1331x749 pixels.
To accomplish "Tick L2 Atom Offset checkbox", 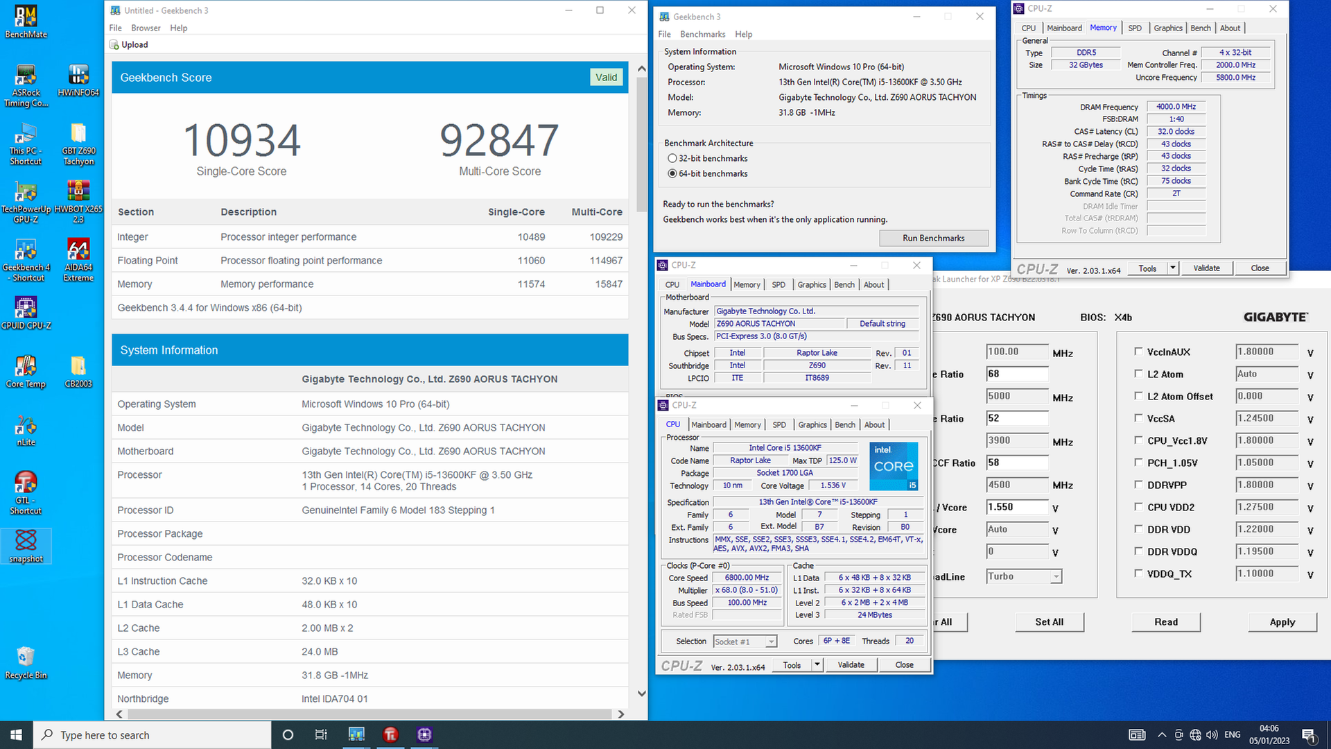I will click(x=1138, y=395).
